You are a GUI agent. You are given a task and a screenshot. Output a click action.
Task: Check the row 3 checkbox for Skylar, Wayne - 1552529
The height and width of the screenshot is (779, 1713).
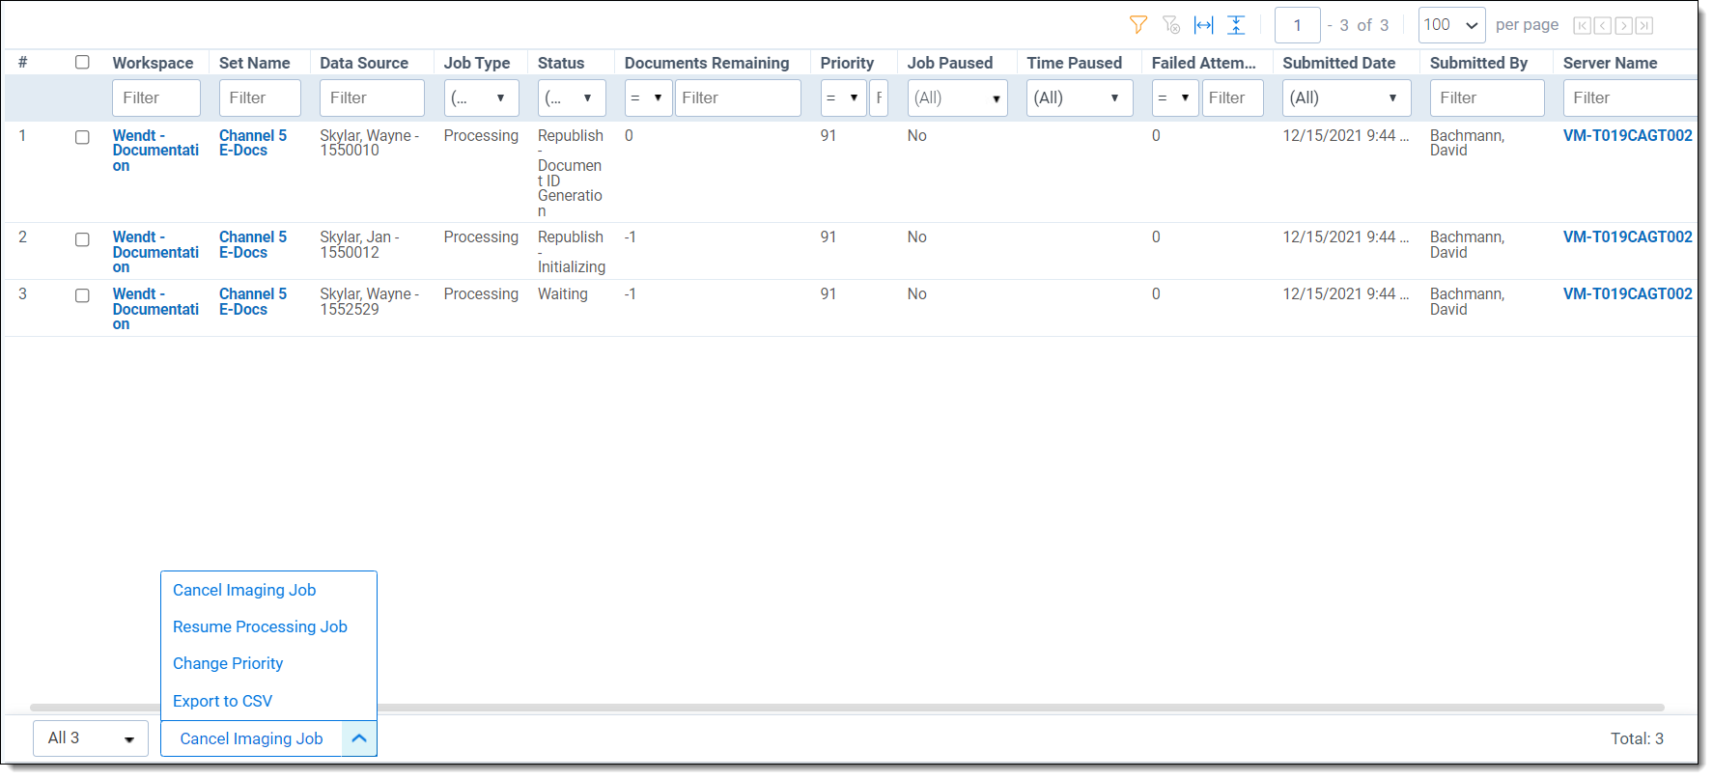pyautogui.click(x=82, y=295)
